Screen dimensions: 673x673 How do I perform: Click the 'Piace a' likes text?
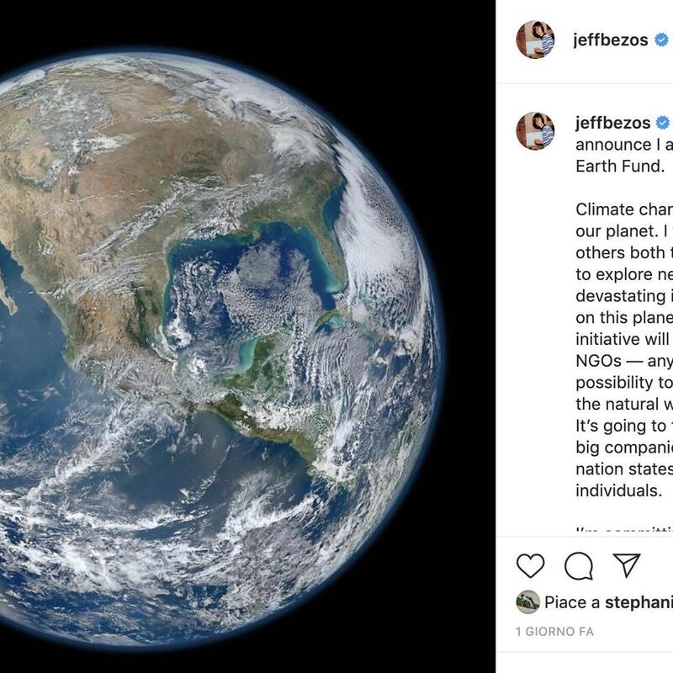(572, 602)
